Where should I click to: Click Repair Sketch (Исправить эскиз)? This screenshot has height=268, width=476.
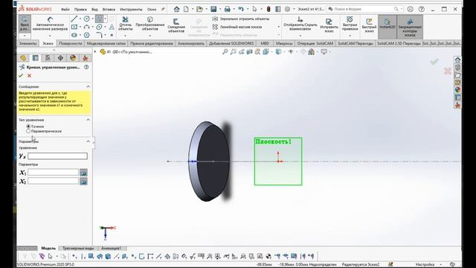pyautogui.click(x=329, y=25)
